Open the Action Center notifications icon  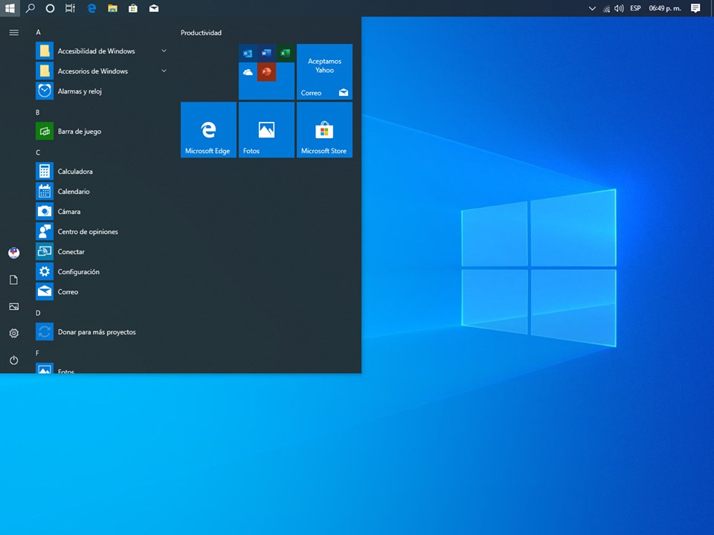coord(695,8)
